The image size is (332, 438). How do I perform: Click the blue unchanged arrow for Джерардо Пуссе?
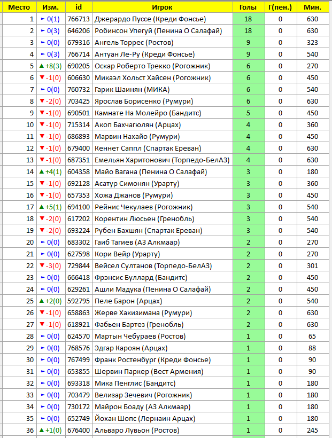tap(43, 19)
